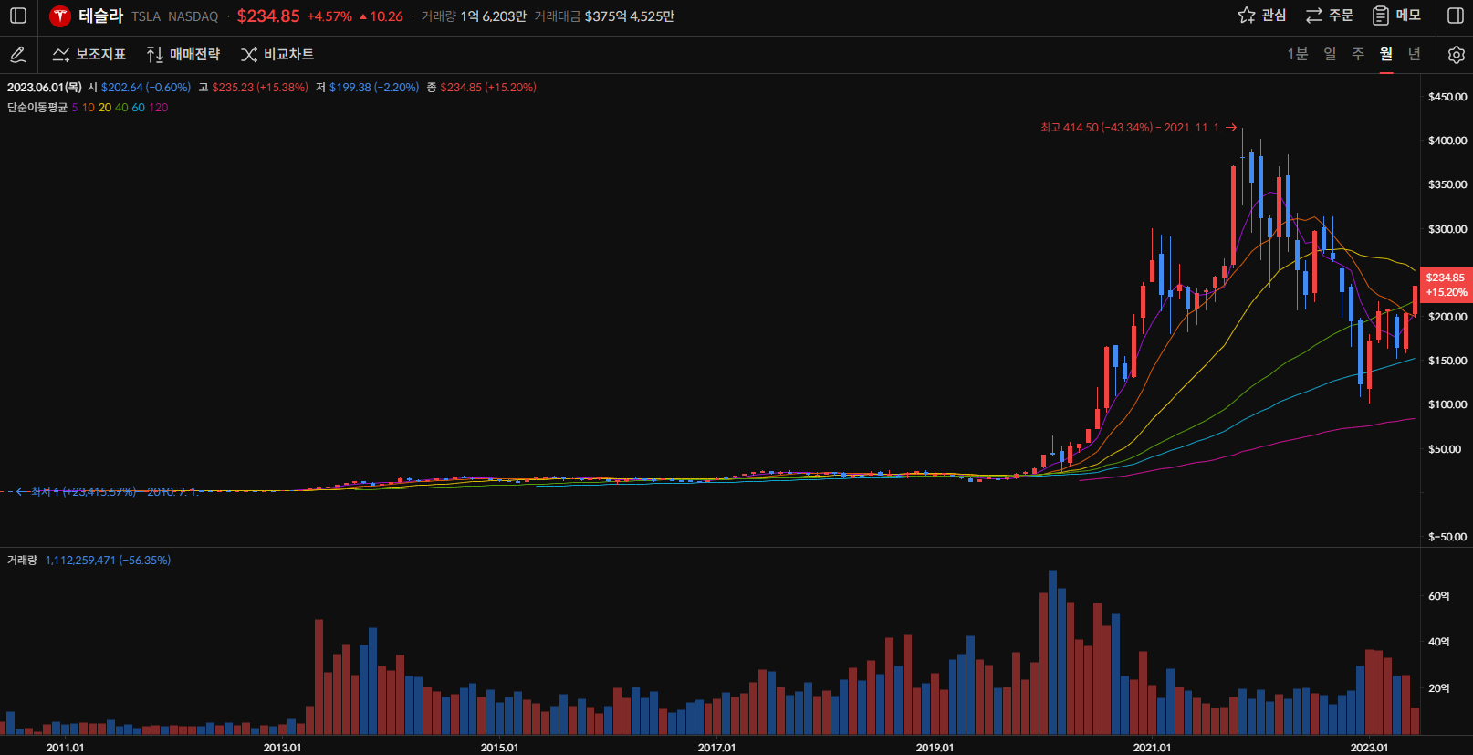Click the 저 $199.38 low value

coord(367,88)
